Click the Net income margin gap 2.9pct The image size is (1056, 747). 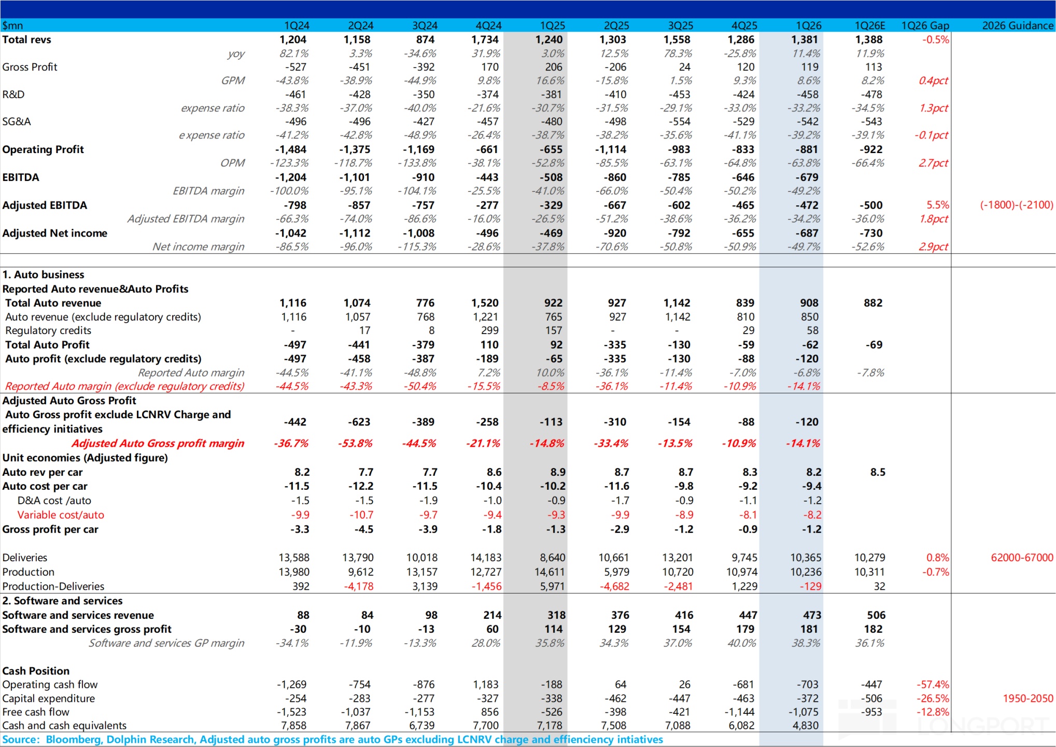(x=934, y=247)
